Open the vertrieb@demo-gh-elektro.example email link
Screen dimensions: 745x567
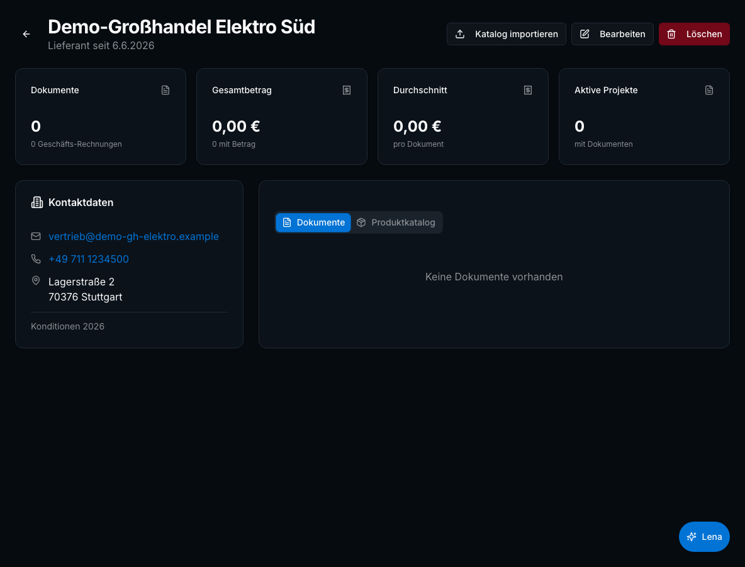click(x=133, y=236)
